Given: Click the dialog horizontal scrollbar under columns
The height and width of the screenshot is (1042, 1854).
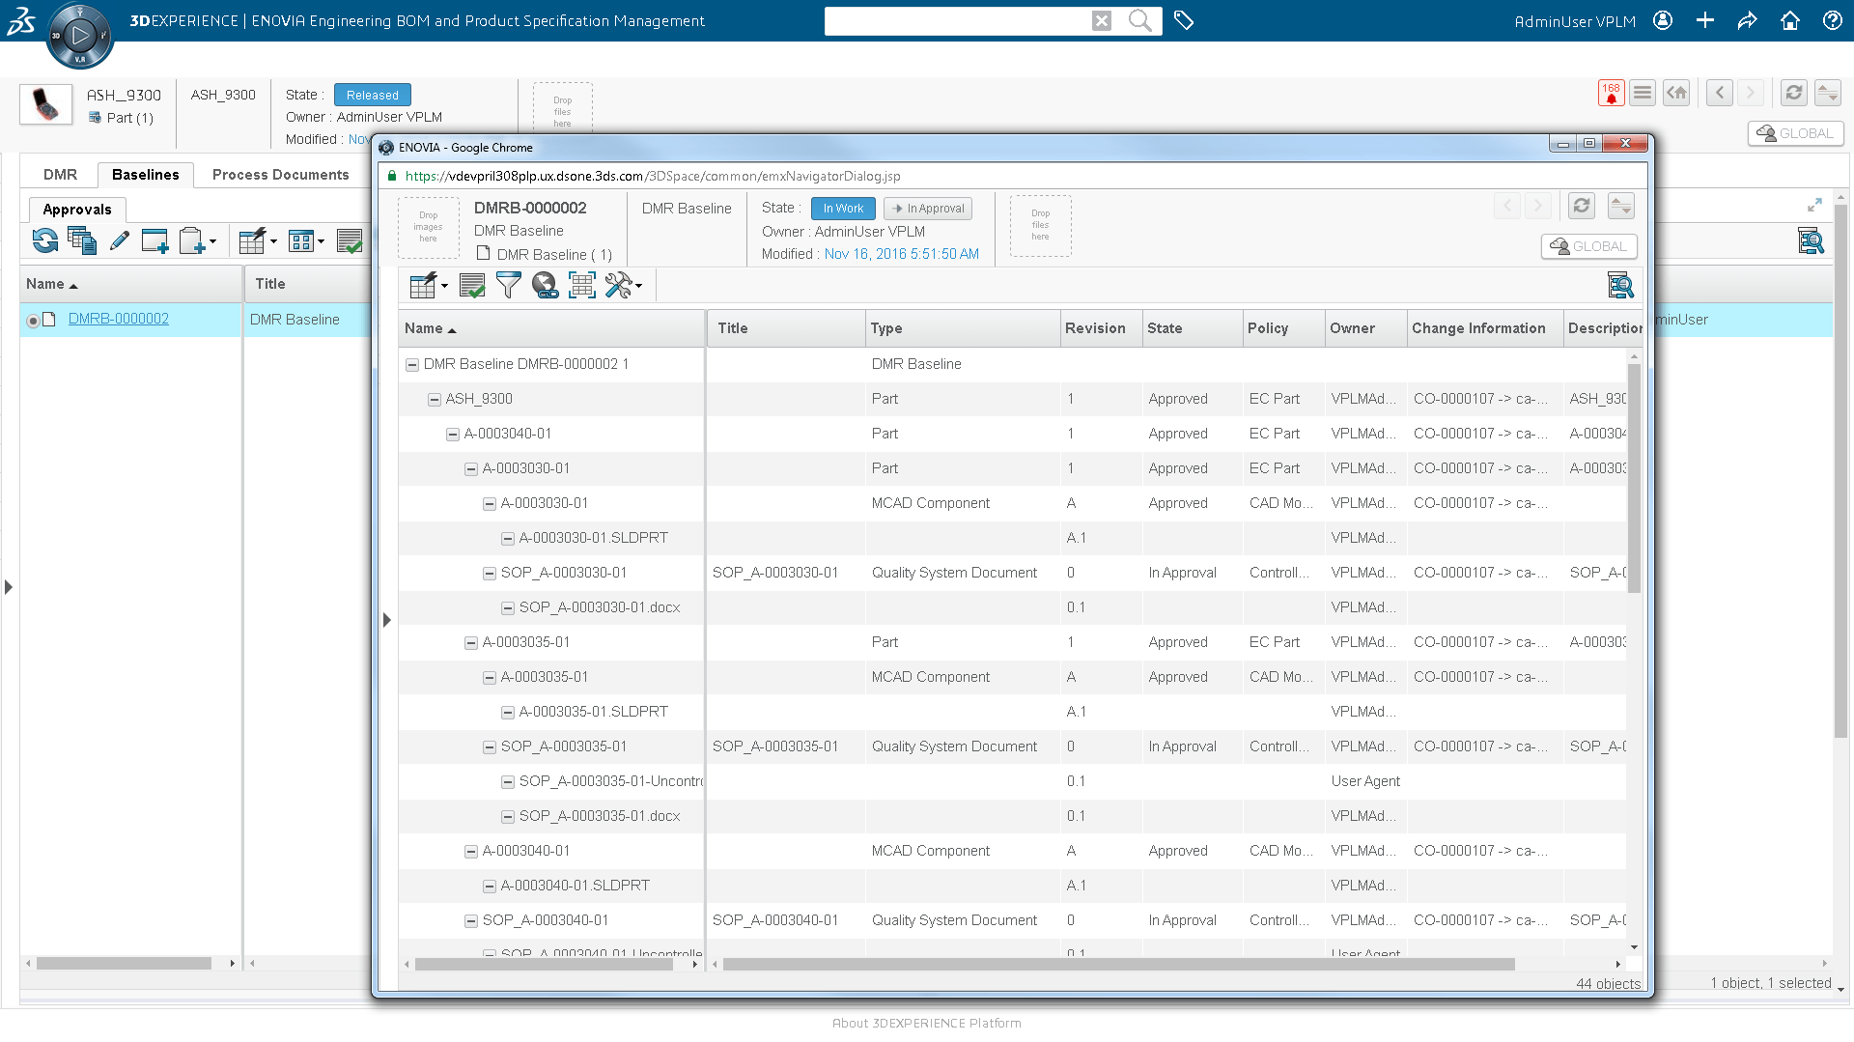Looking at the screenshot, I should coord(1118,964).
